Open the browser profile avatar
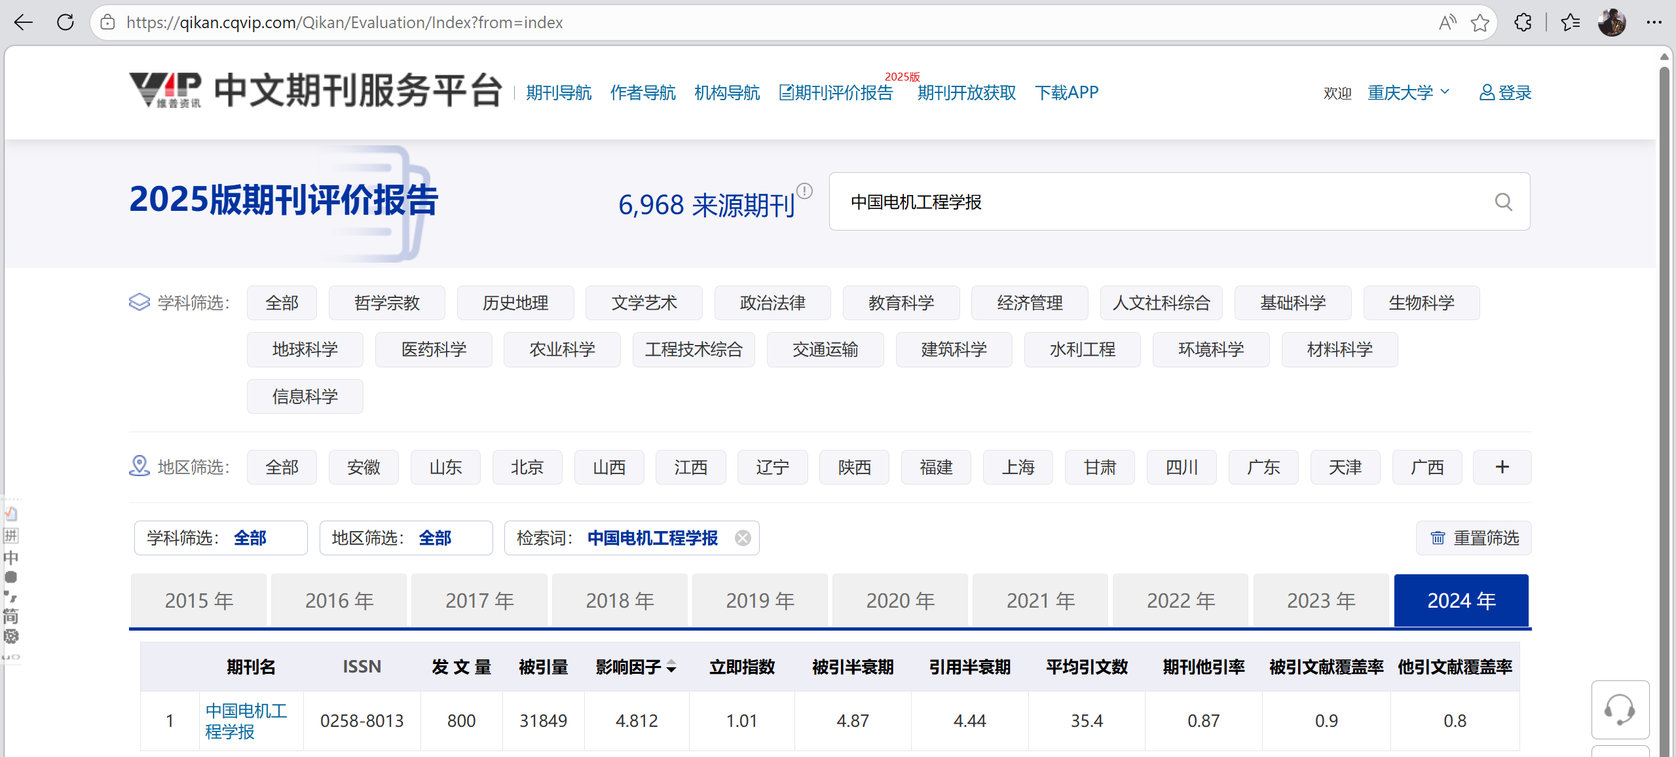 coord(1611,22)
